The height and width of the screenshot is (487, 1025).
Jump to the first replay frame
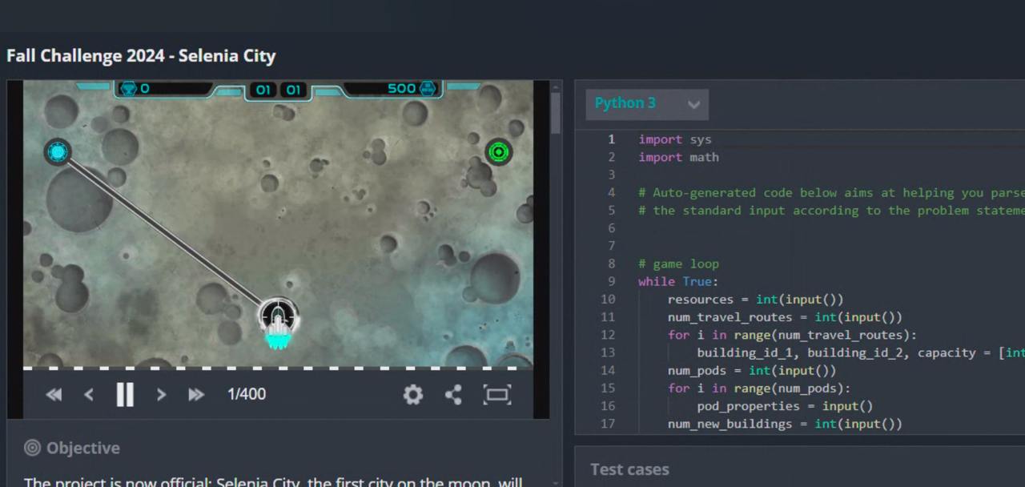click(54, 394)
